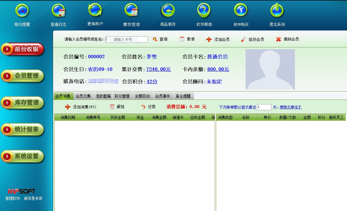
Task: Open 群发短信 bulk SMS icon
Action: (131, 11)
